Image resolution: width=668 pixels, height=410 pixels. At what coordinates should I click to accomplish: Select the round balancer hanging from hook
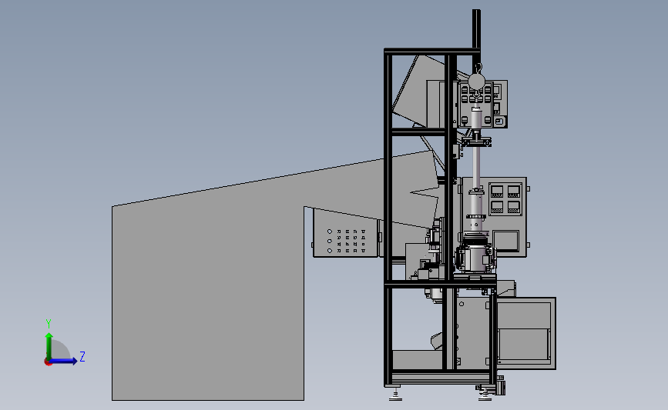[x=477, y=82]
